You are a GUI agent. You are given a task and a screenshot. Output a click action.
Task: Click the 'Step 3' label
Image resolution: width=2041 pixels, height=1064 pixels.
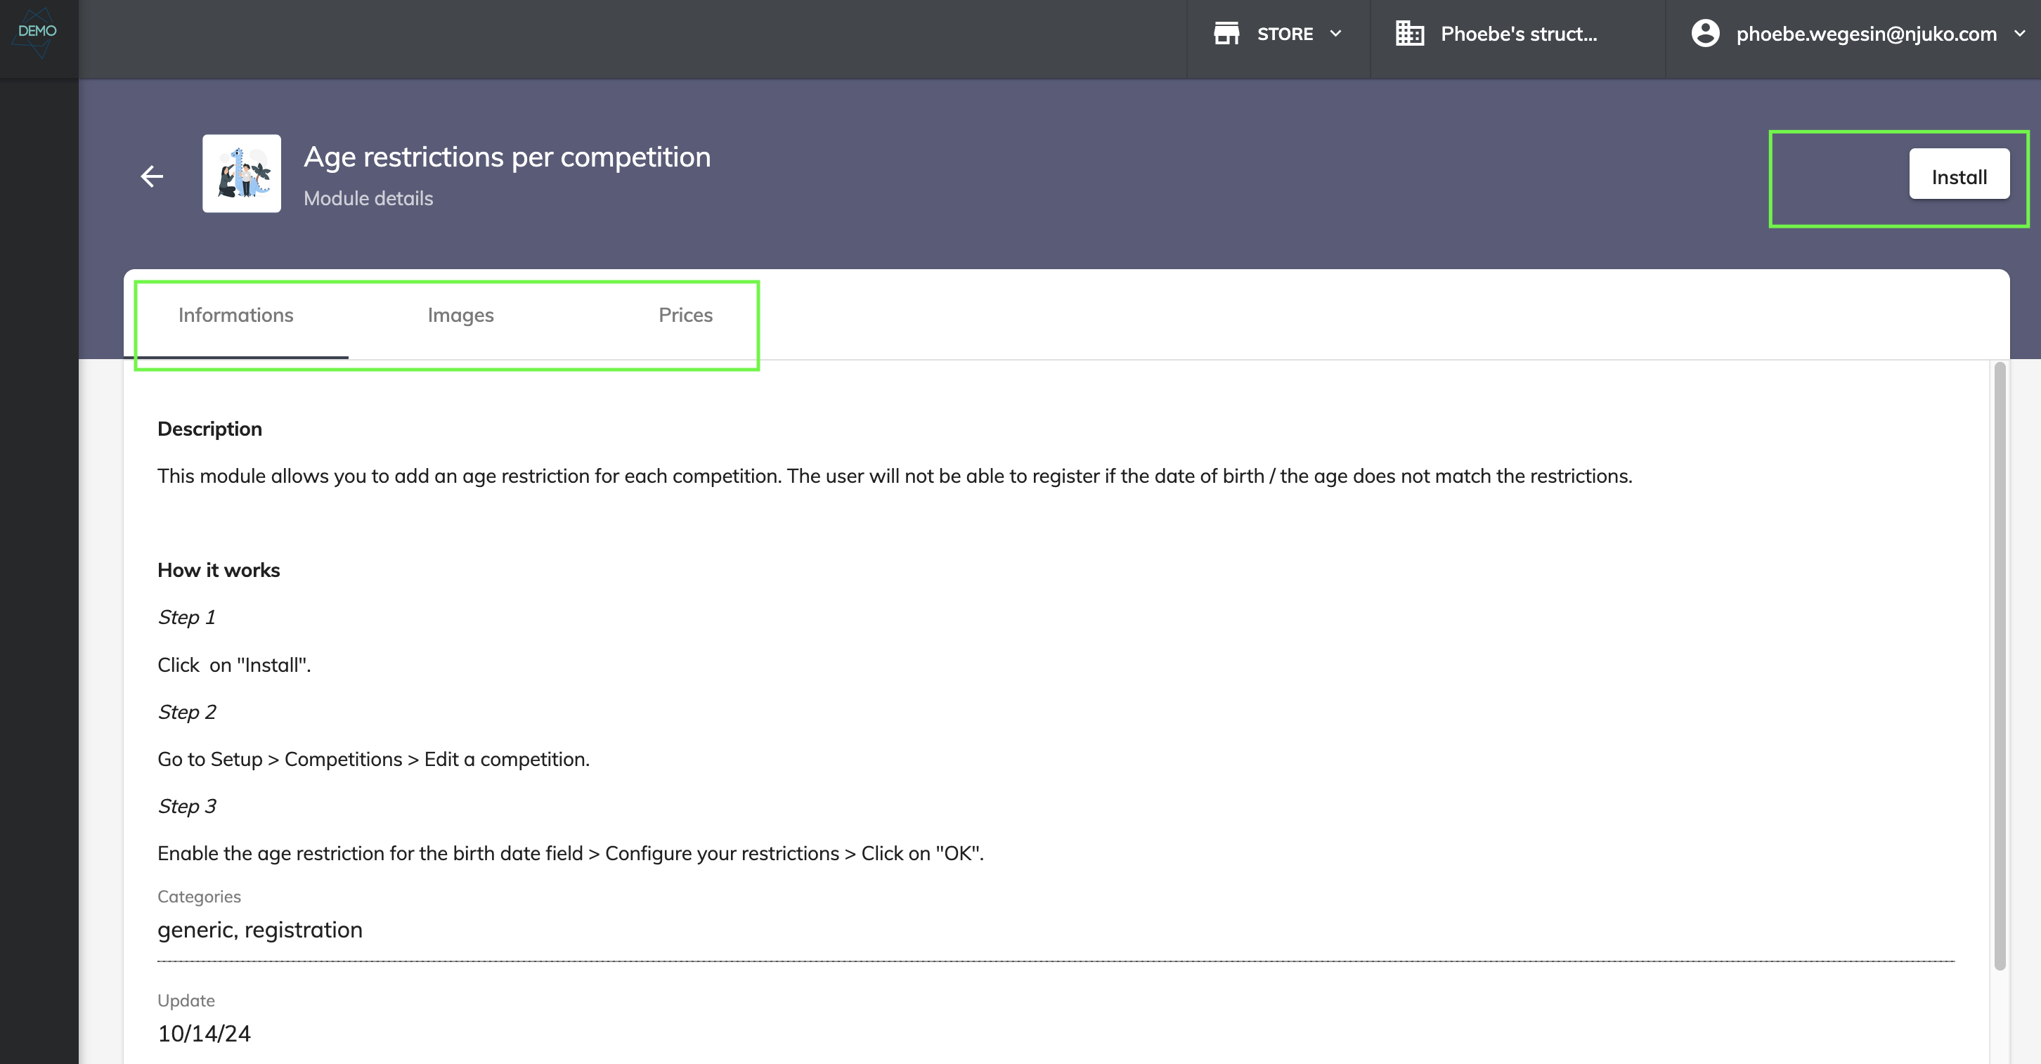coord(187,805)
